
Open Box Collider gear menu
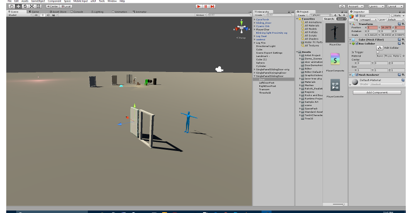click(x=403, y=44)
